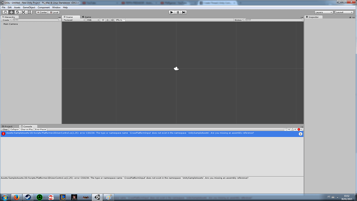Switch to the Game tab
This screenshot has height=201, width=357.
point(88,16)
